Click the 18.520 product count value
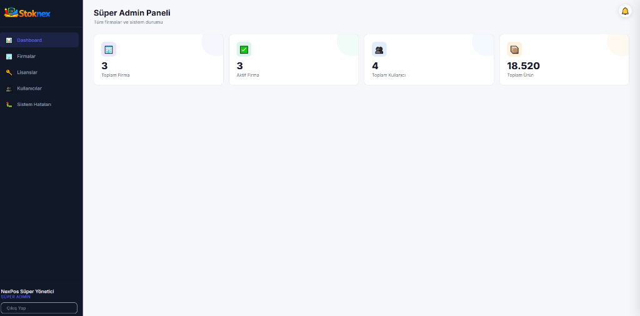 523,66
